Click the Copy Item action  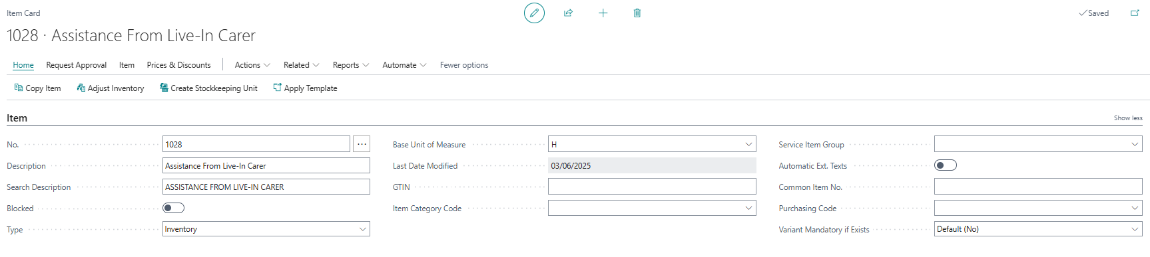point(37,88)
